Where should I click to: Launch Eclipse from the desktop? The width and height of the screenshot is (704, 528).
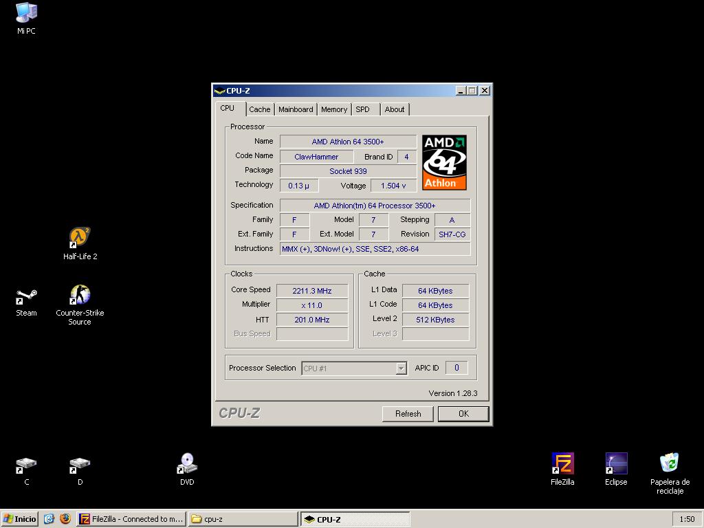click(616, 469)
